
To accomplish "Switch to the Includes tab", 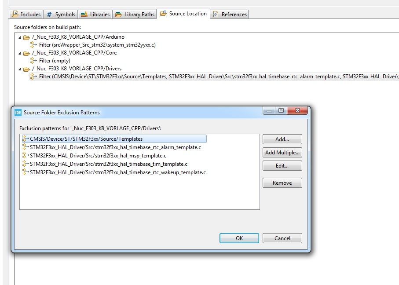I will (26, 14).
